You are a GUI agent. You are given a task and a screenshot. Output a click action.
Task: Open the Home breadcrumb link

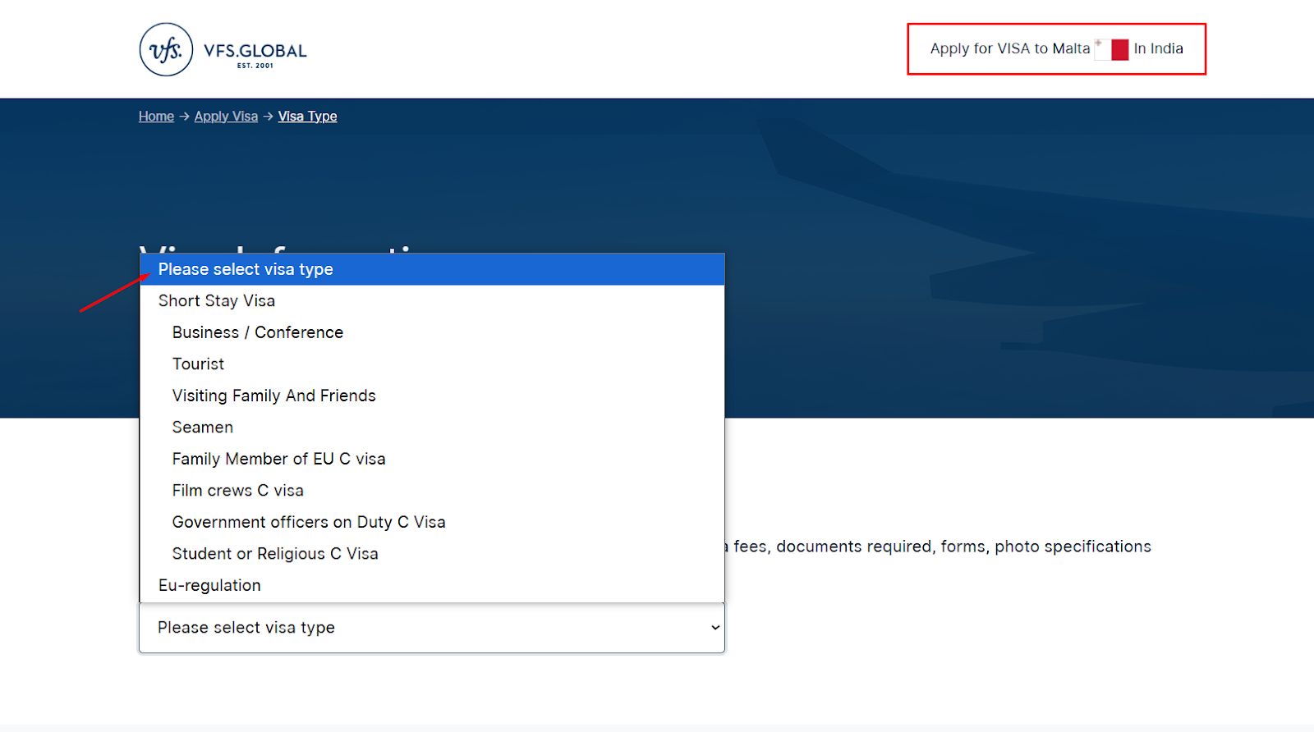[156, 117]
